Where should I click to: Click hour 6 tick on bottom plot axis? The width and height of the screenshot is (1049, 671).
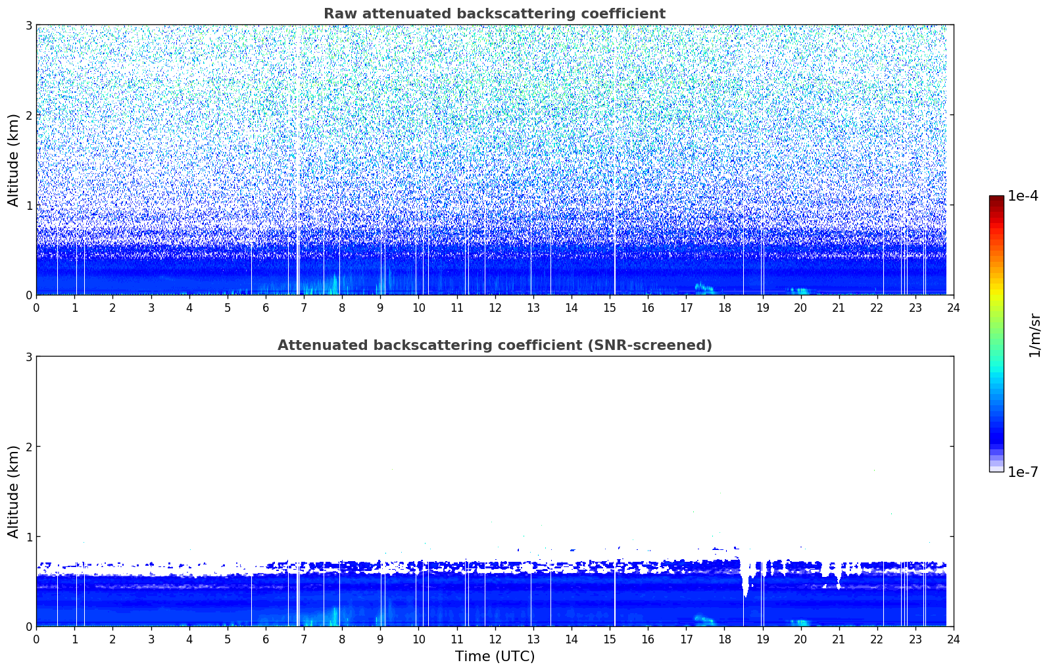point(266,639)
